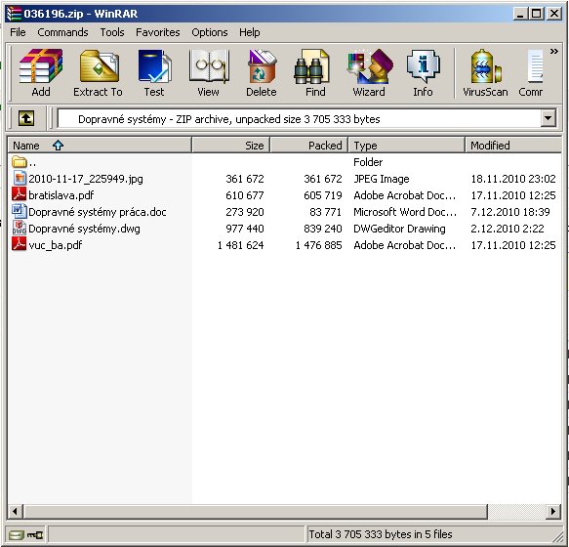The width and height of the screenshot is (569, 547).
Task: Select file name 2010-11-17_225949.jpg
Action: click(x=86, y=179)
